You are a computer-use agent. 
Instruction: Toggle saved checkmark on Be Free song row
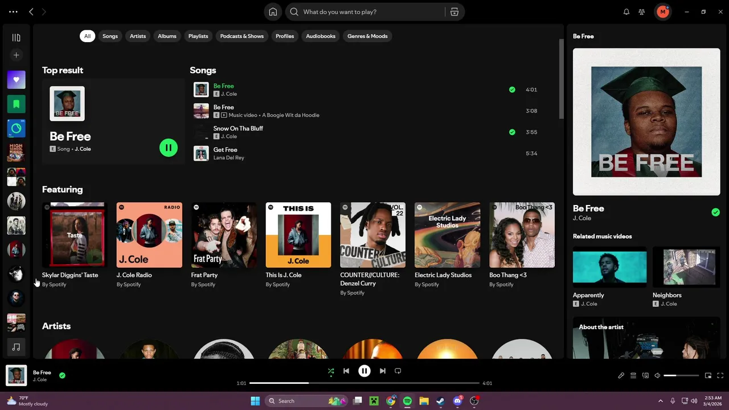[512, 89]
